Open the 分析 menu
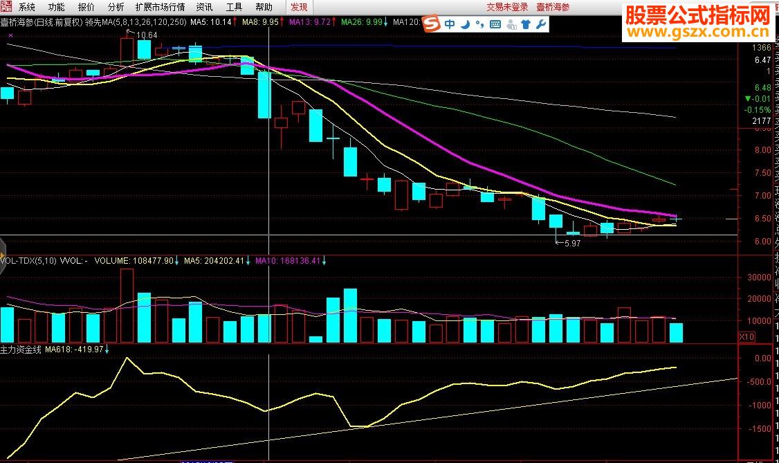The width and height of the screenshot is (779, 463). pyautogui.click(x=116, y=7)
